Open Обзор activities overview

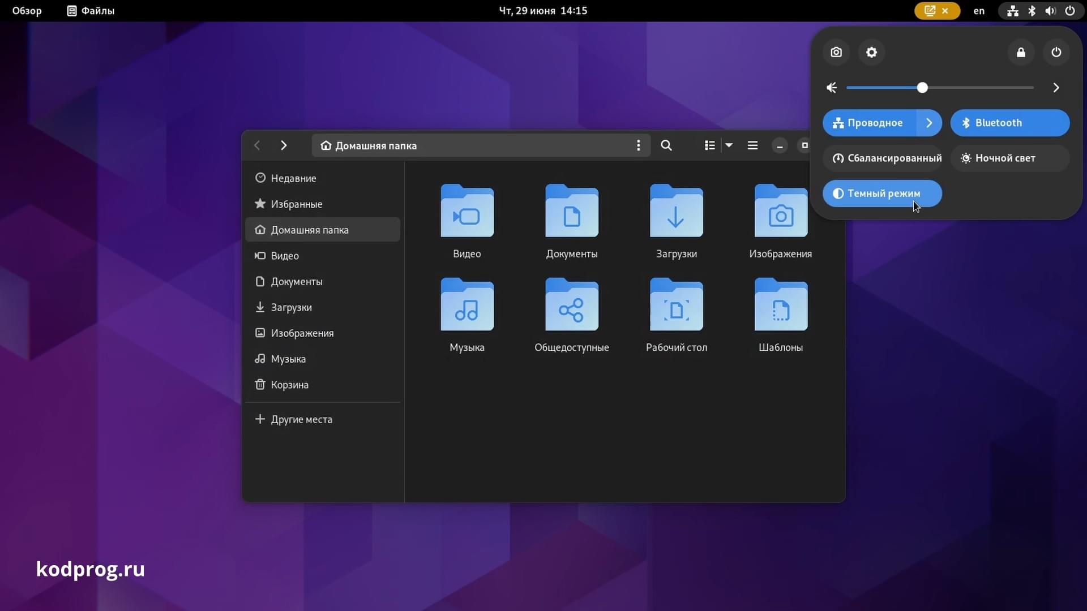(x=27, y=11)
